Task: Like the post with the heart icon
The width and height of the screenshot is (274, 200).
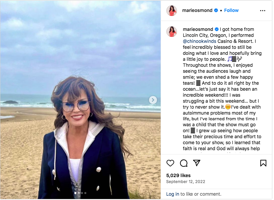Action: click(x=170, y=163)
